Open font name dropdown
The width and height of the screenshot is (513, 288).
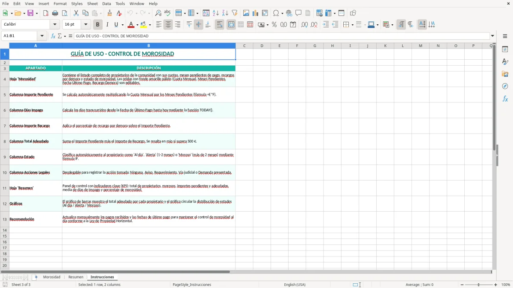pos(55,25)
